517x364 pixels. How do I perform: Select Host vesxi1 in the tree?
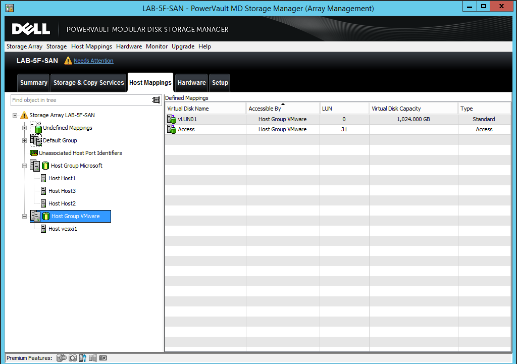pos(63,229)
